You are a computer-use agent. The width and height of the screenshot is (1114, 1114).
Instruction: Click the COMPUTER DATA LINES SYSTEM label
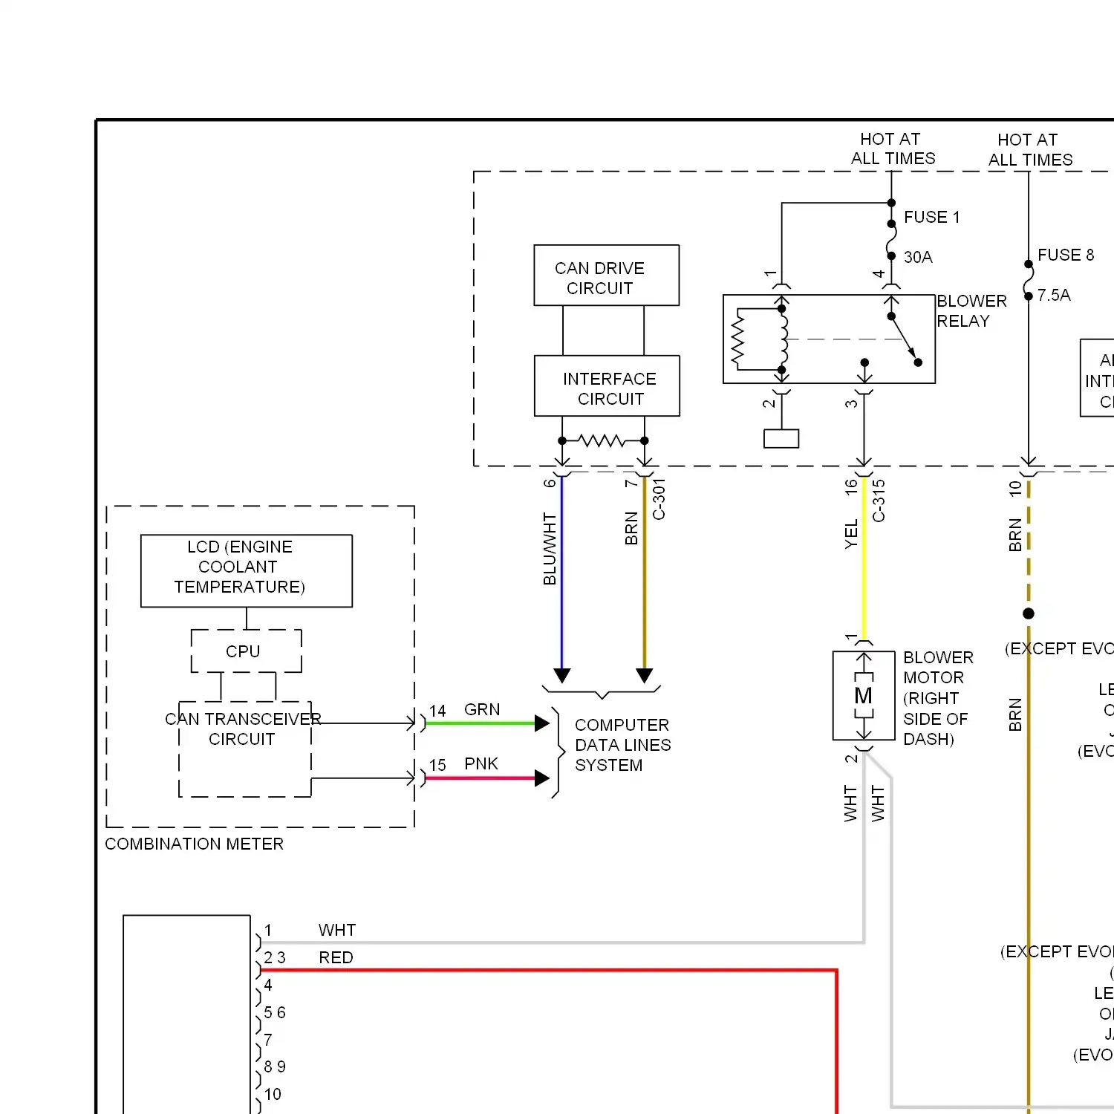click(x=622, y=746)
